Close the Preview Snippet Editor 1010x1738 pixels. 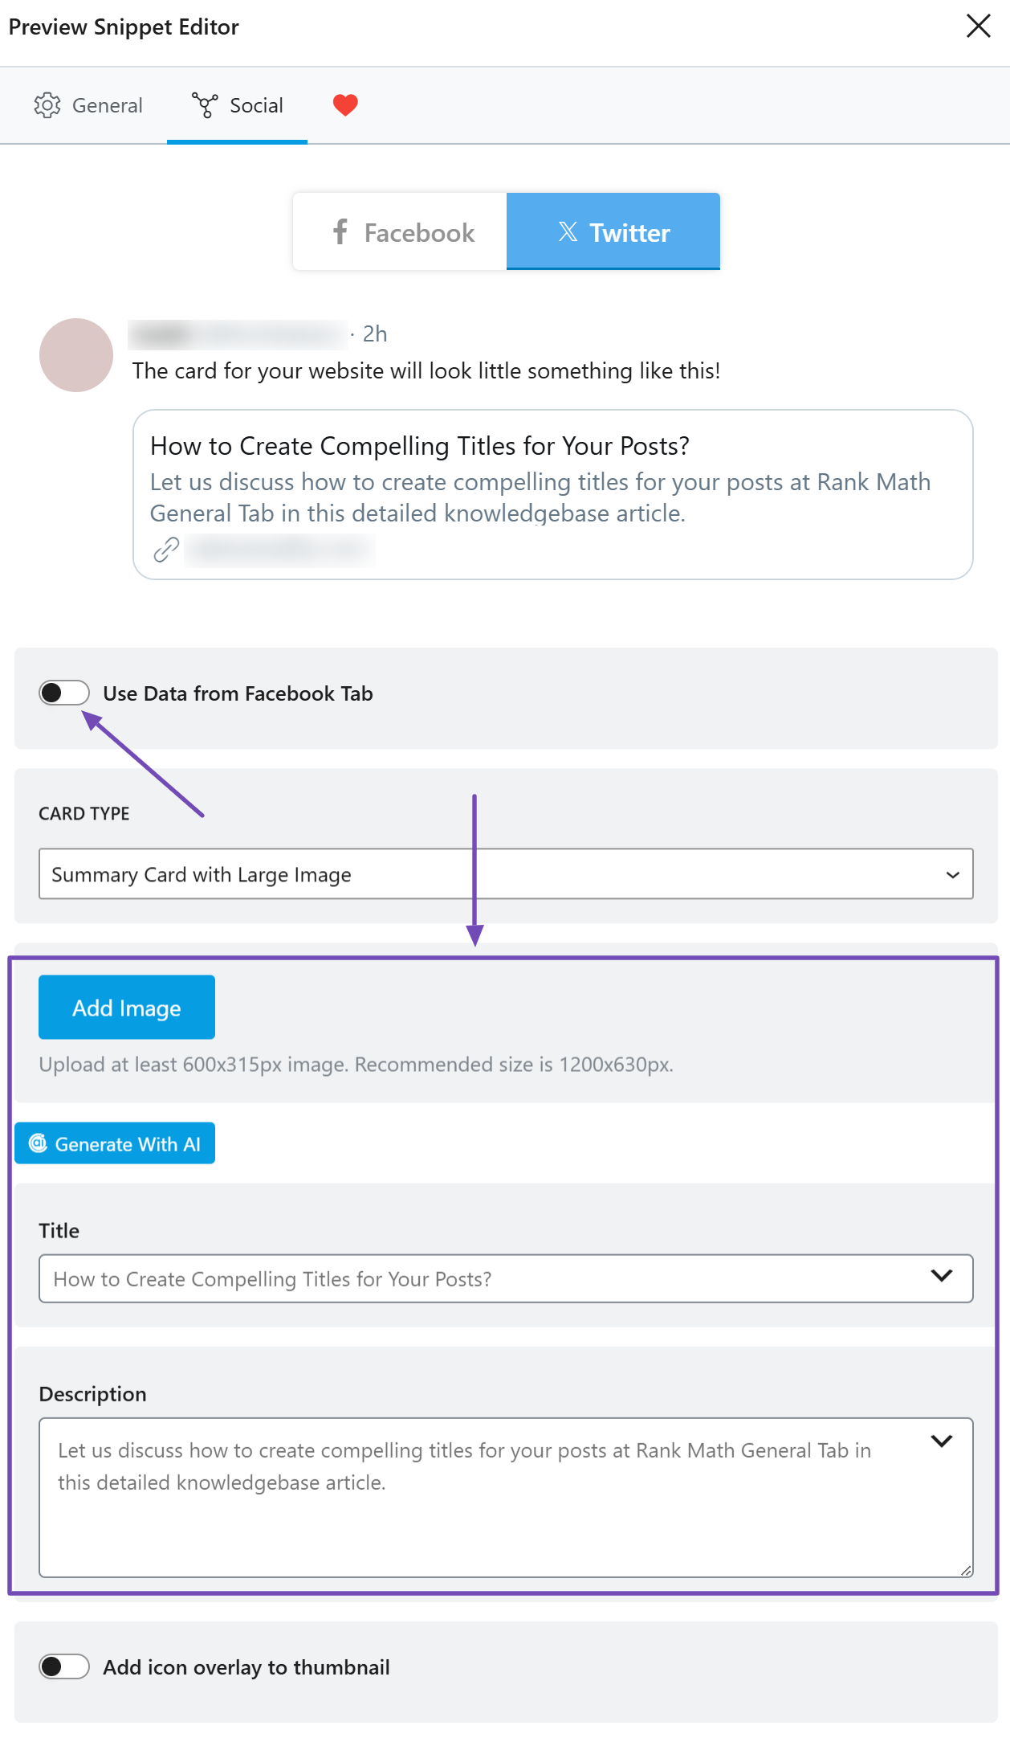point(979,26)
